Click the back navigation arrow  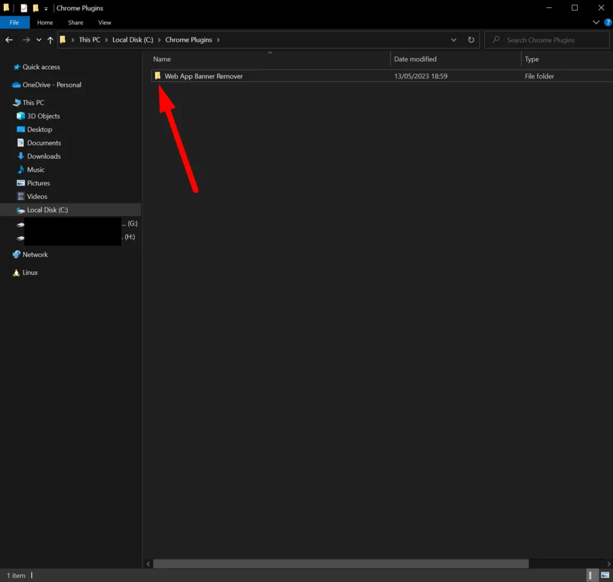[9, 40]
